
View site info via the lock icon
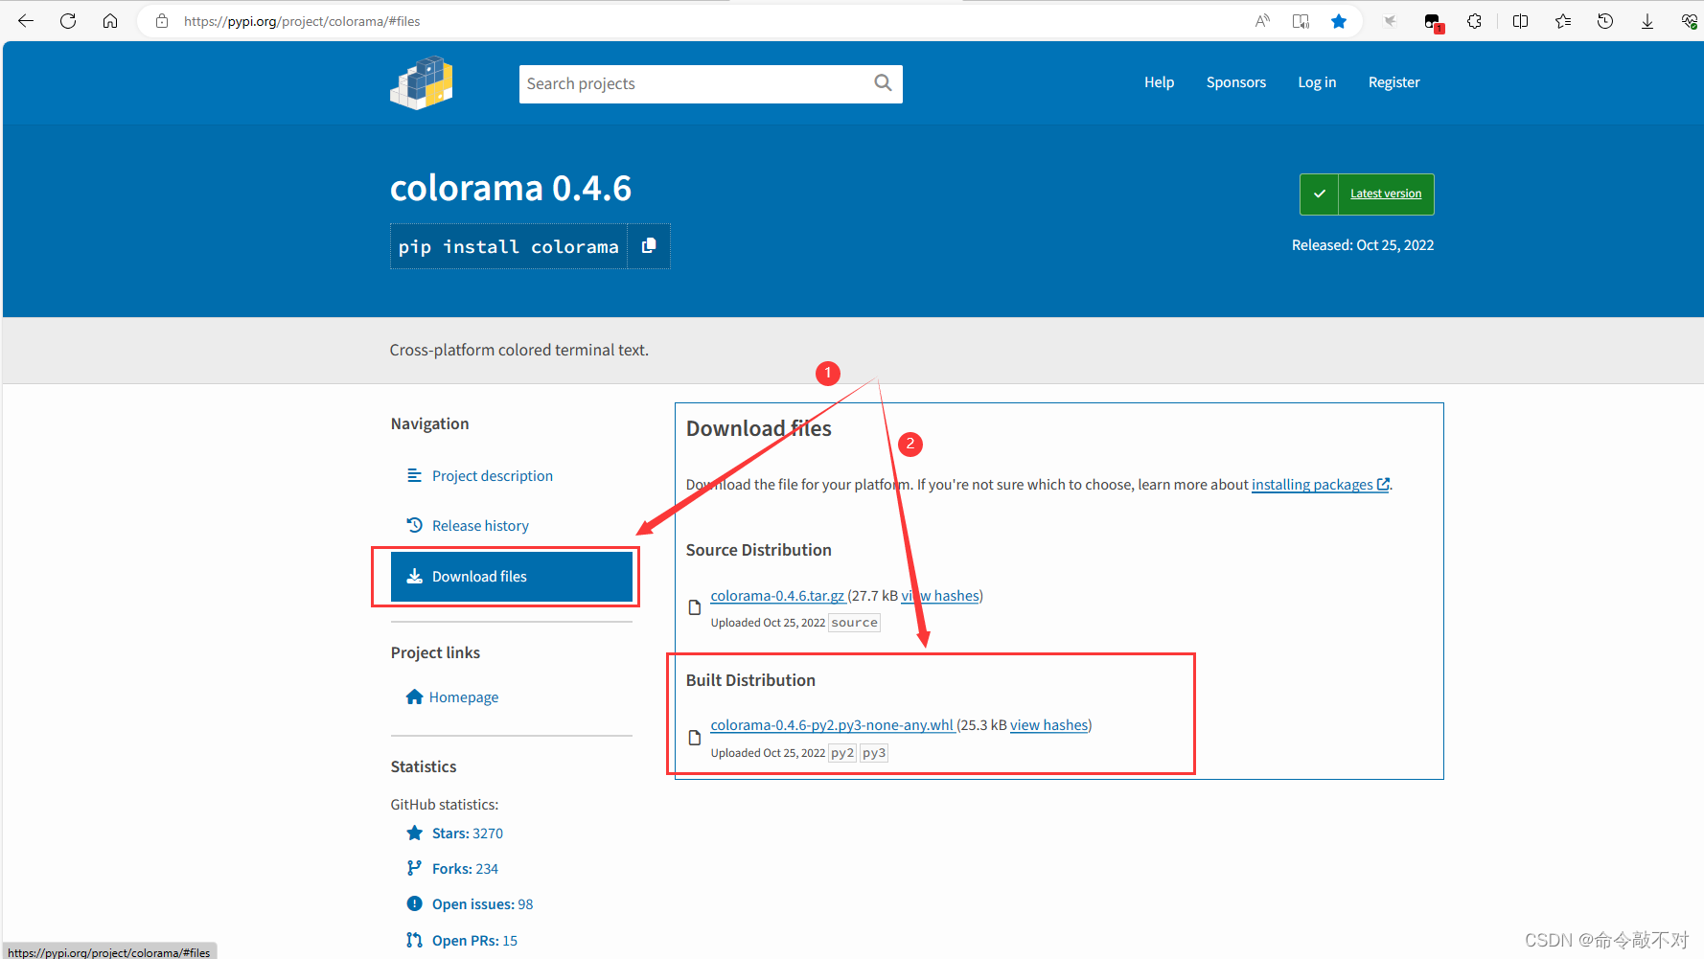click(162, 21)
